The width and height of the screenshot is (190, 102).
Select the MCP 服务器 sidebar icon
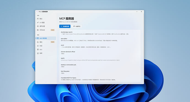coord(38,38)
